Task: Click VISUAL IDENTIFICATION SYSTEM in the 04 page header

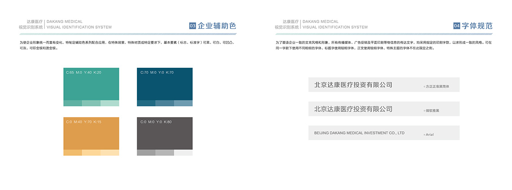Action: click(x=335, y=27)
